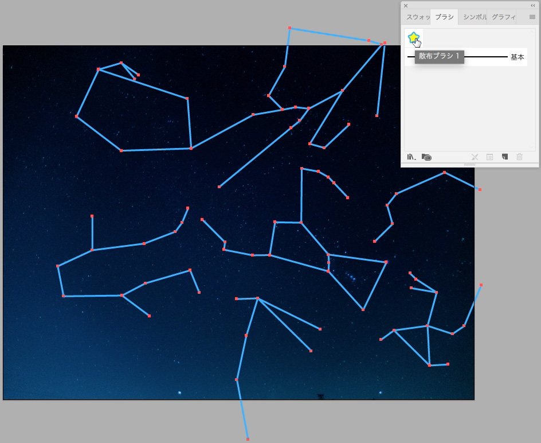
Task: Click the brush list scroll-up arrow
Action: (532, 31)
